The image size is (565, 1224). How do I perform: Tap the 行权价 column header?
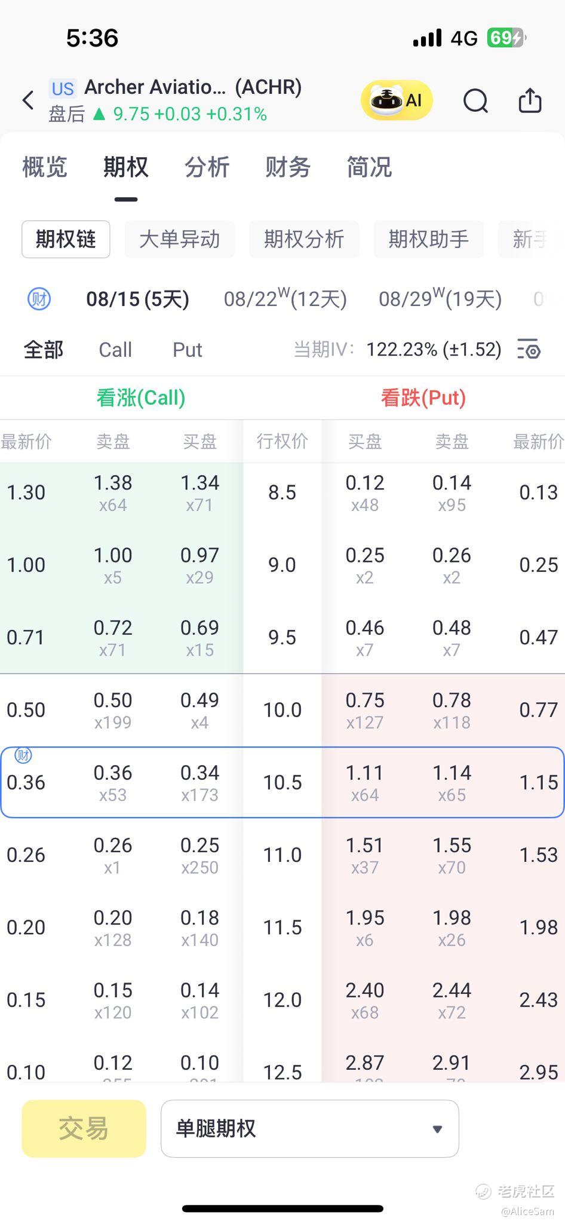point(282,441)
